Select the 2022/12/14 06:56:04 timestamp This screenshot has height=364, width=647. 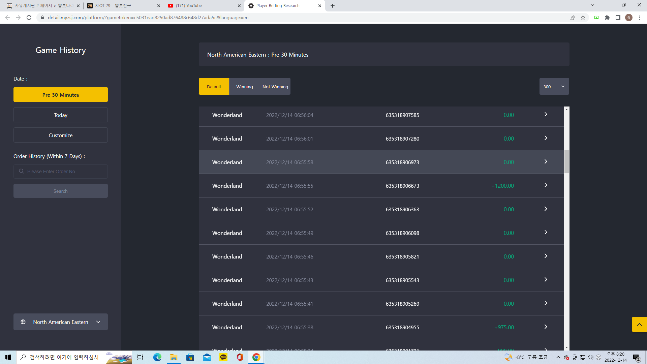289,115
